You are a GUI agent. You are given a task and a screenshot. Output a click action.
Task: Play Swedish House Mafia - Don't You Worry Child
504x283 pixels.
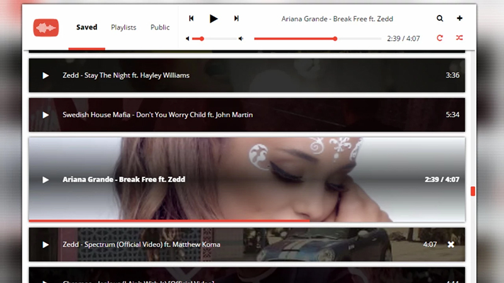click(x=45, y=115)
